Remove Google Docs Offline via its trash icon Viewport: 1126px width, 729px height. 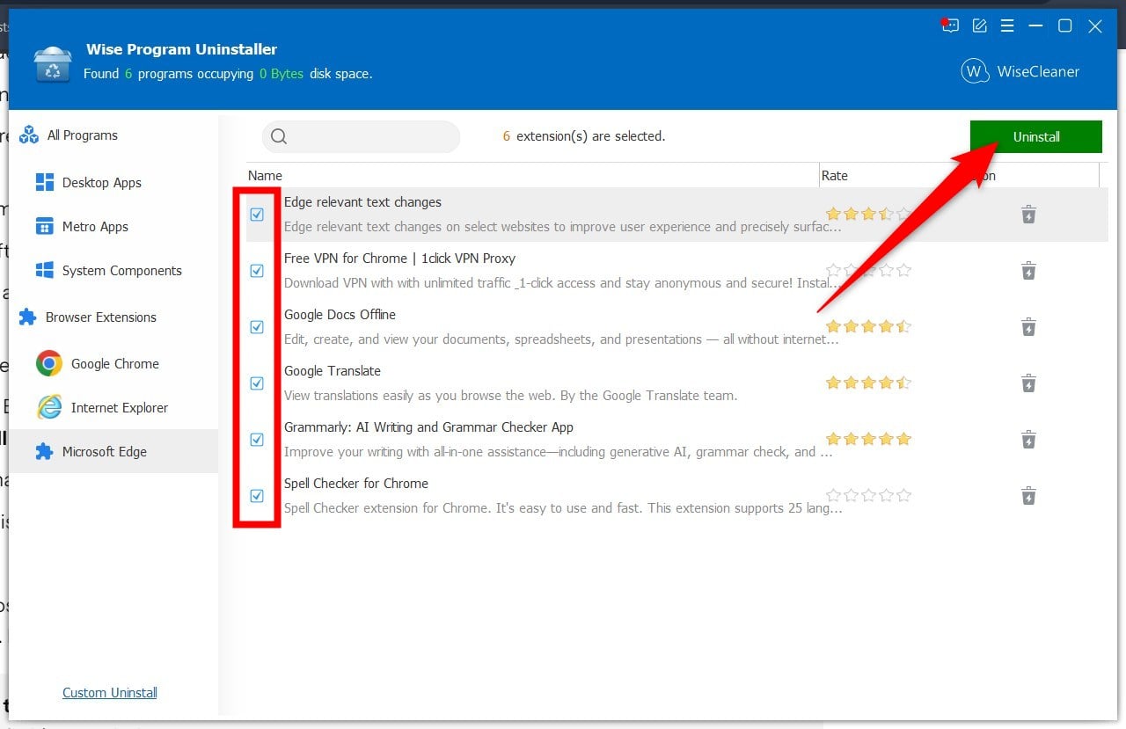click(x=1028, y=327)
